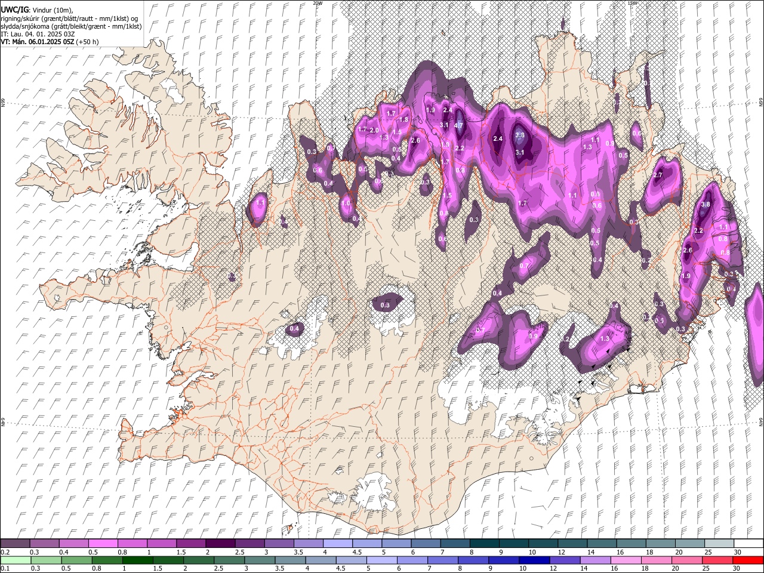Select the 4.7 precipitation value on the map
Viewport: 764px width, 573px height.
(458, 126)
